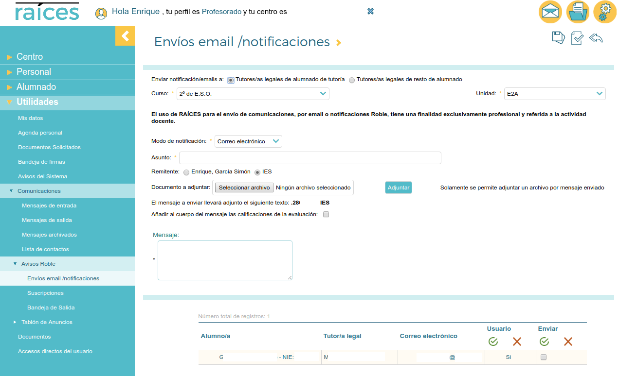Click Seleccionar archivo to choose a file
The image size is (619, 376).
(x=244, y=187)
